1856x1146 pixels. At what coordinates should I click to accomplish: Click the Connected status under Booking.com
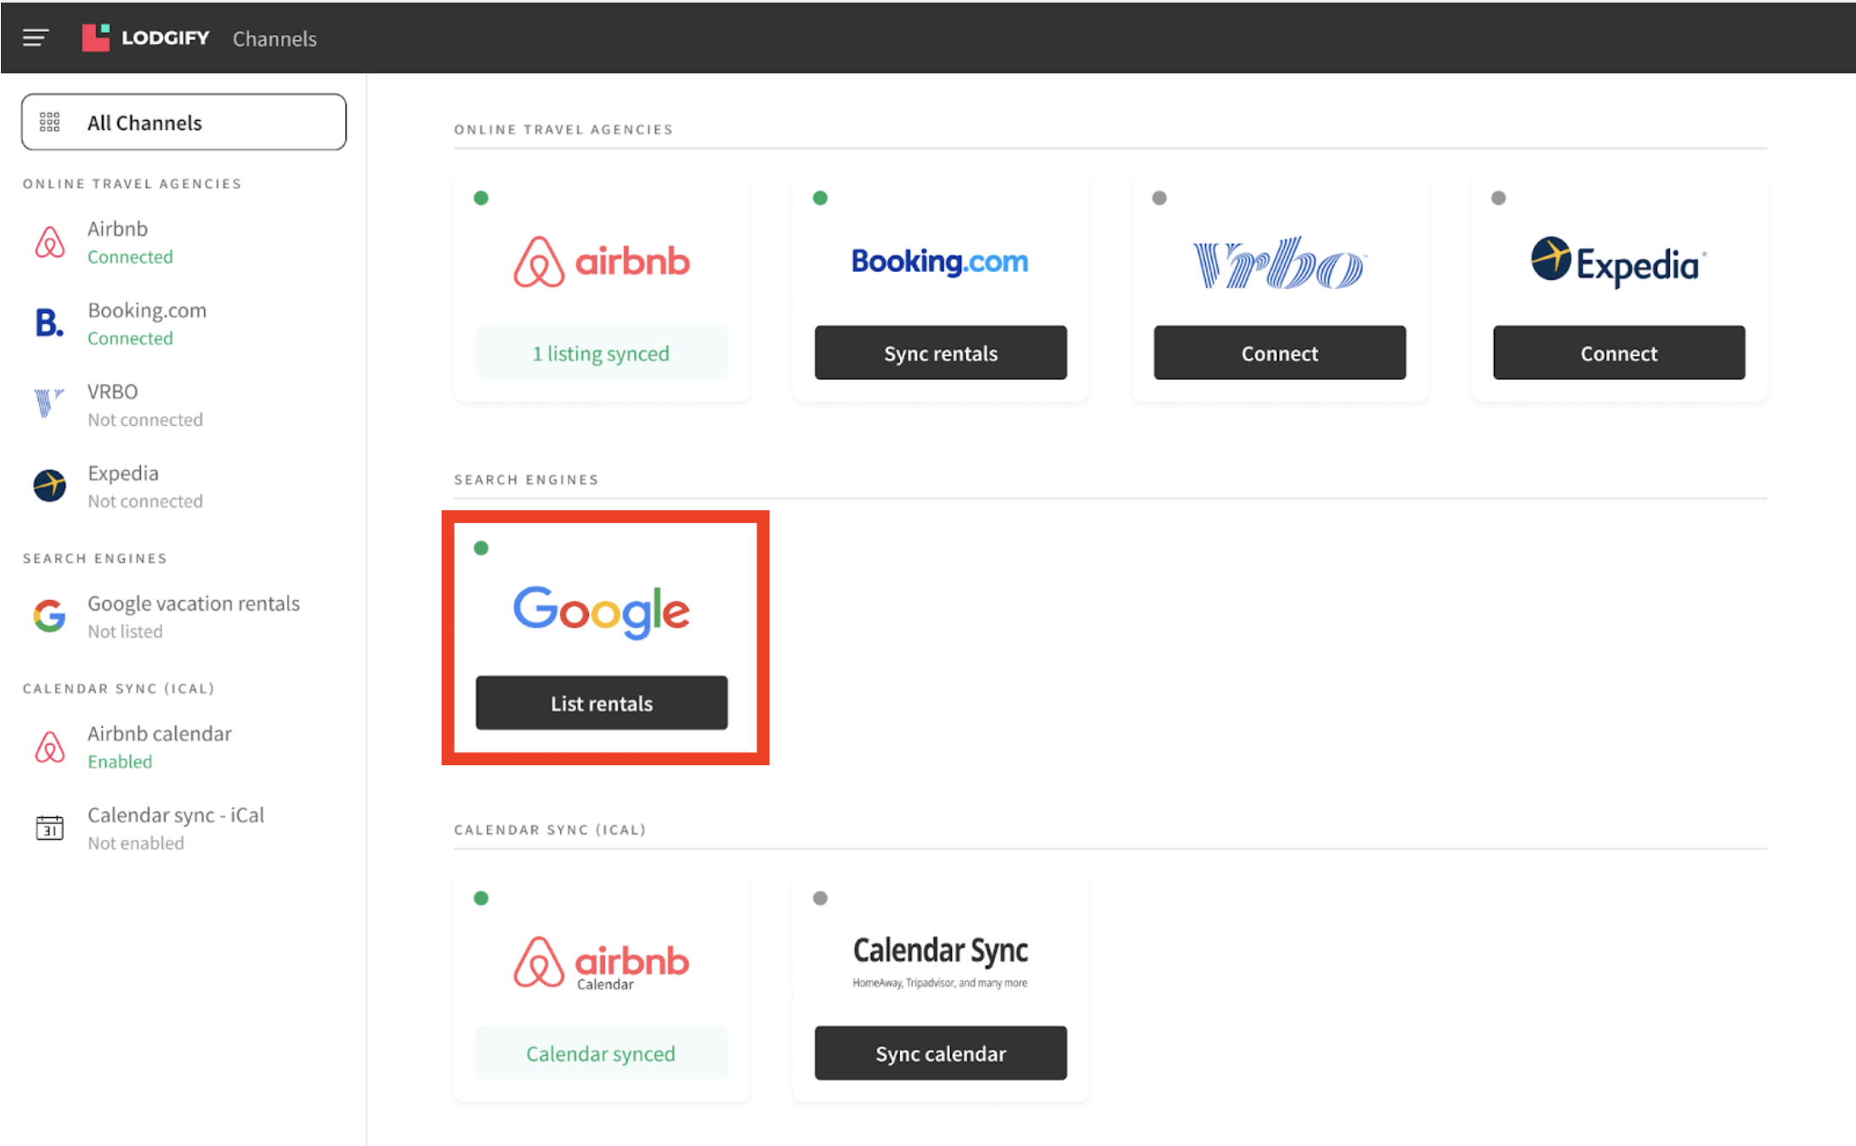click(130, 338)
